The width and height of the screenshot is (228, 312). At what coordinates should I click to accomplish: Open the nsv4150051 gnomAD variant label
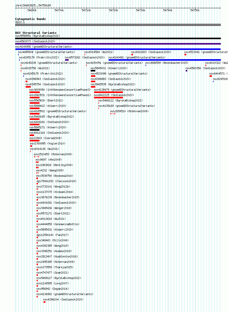(115, 63)
